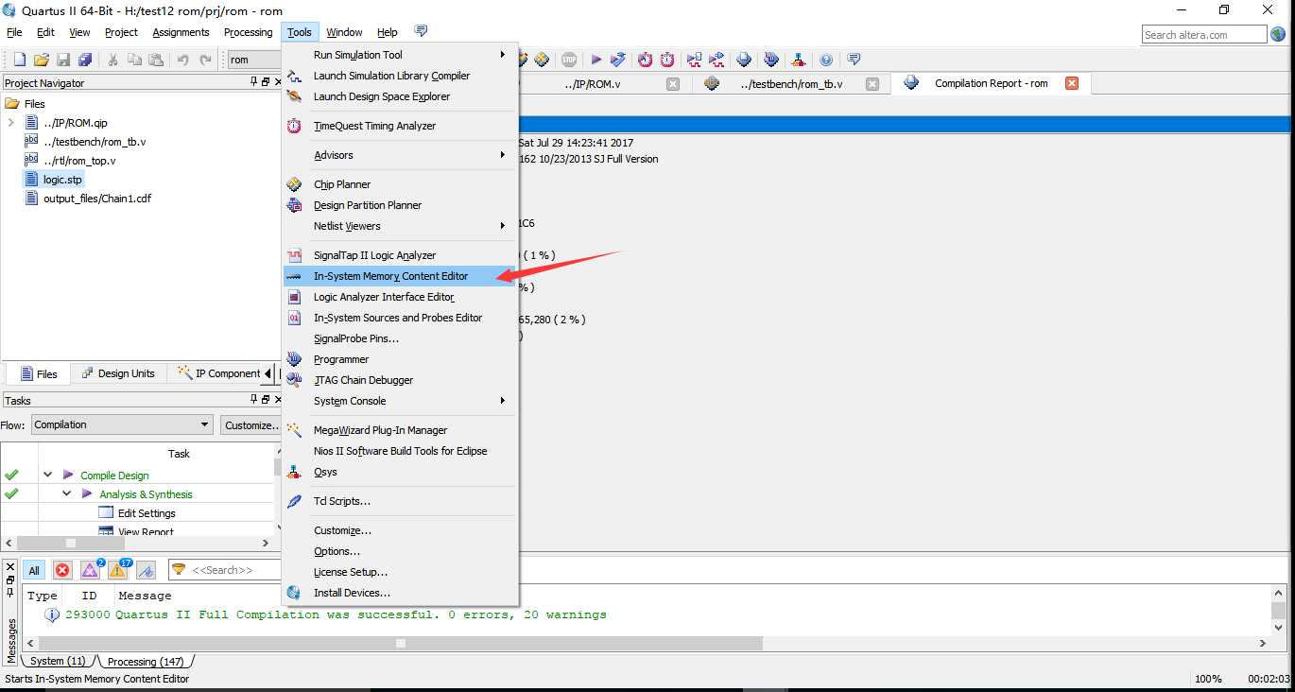Click the speech bubble icon beside Help menu
The image size is (1295, 692).
pyautogui.click(x=421, y=31)
